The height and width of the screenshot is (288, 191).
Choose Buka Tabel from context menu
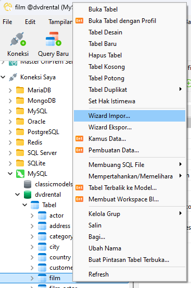(130, 9)
